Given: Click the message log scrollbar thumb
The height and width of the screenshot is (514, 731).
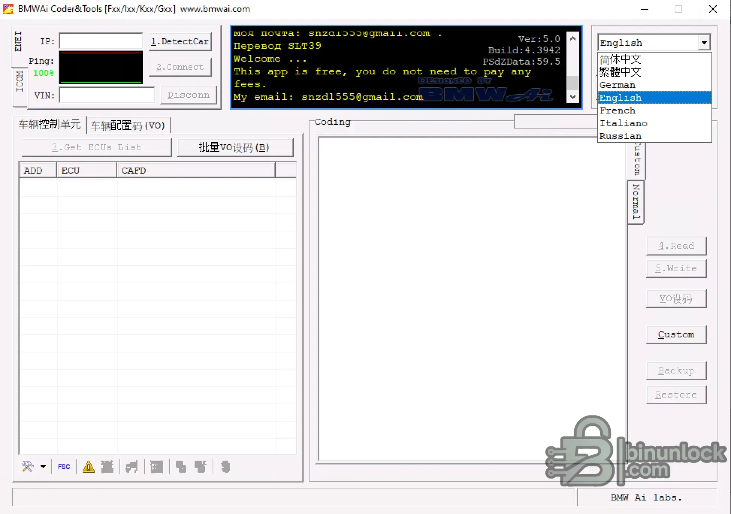Looking at the screenshot, I should (573, 83).
